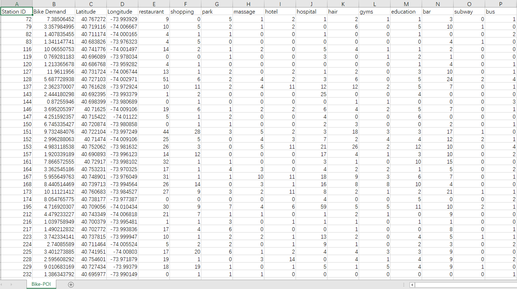Select Station ID cell 167

point(16,176)
